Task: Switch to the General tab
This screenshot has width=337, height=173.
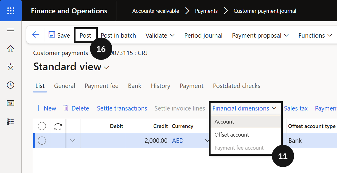Action: 65,86
